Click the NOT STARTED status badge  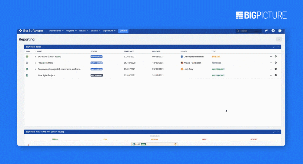click(x=97, y=75)
